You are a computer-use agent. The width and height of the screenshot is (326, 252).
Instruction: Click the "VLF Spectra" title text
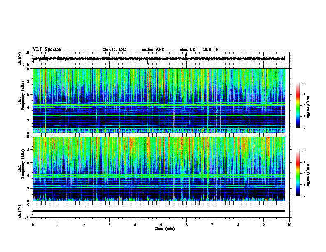[47, 49]
